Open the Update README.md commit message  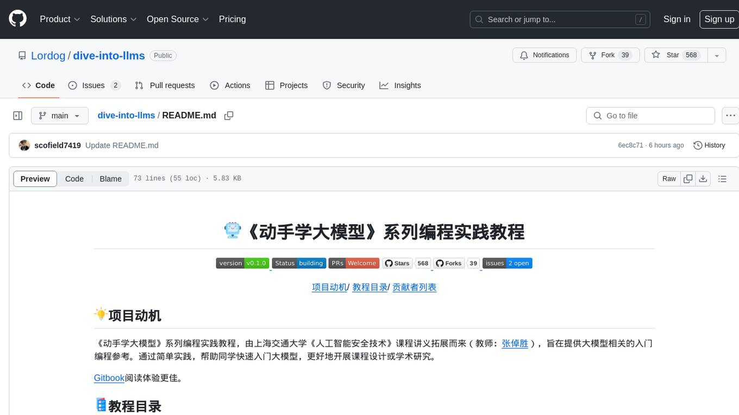pyautogui.click(x=122, y=145)
